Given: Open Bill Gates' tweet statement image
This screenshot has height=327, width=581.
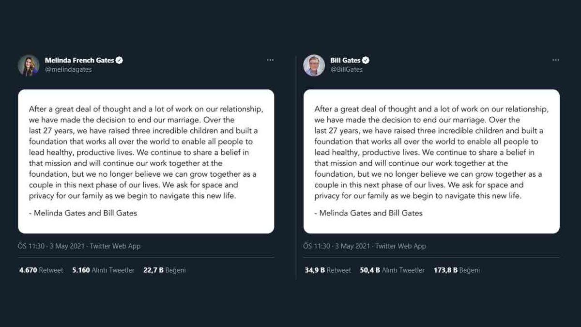Looking at the screenshot, I should tap(431, 161).
